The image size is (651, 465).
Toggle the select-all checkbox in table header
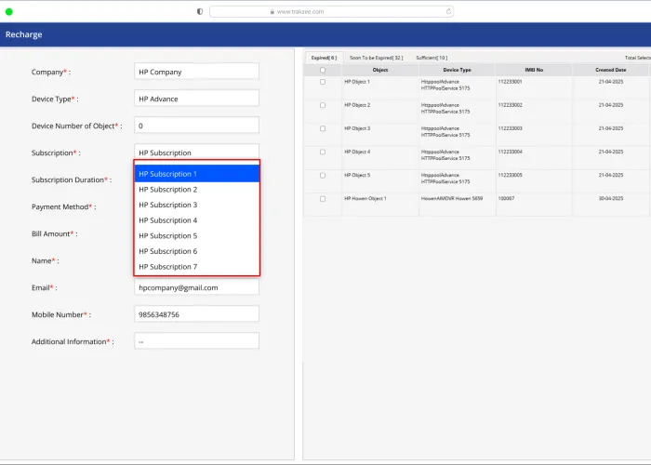(x=323, y=70)
